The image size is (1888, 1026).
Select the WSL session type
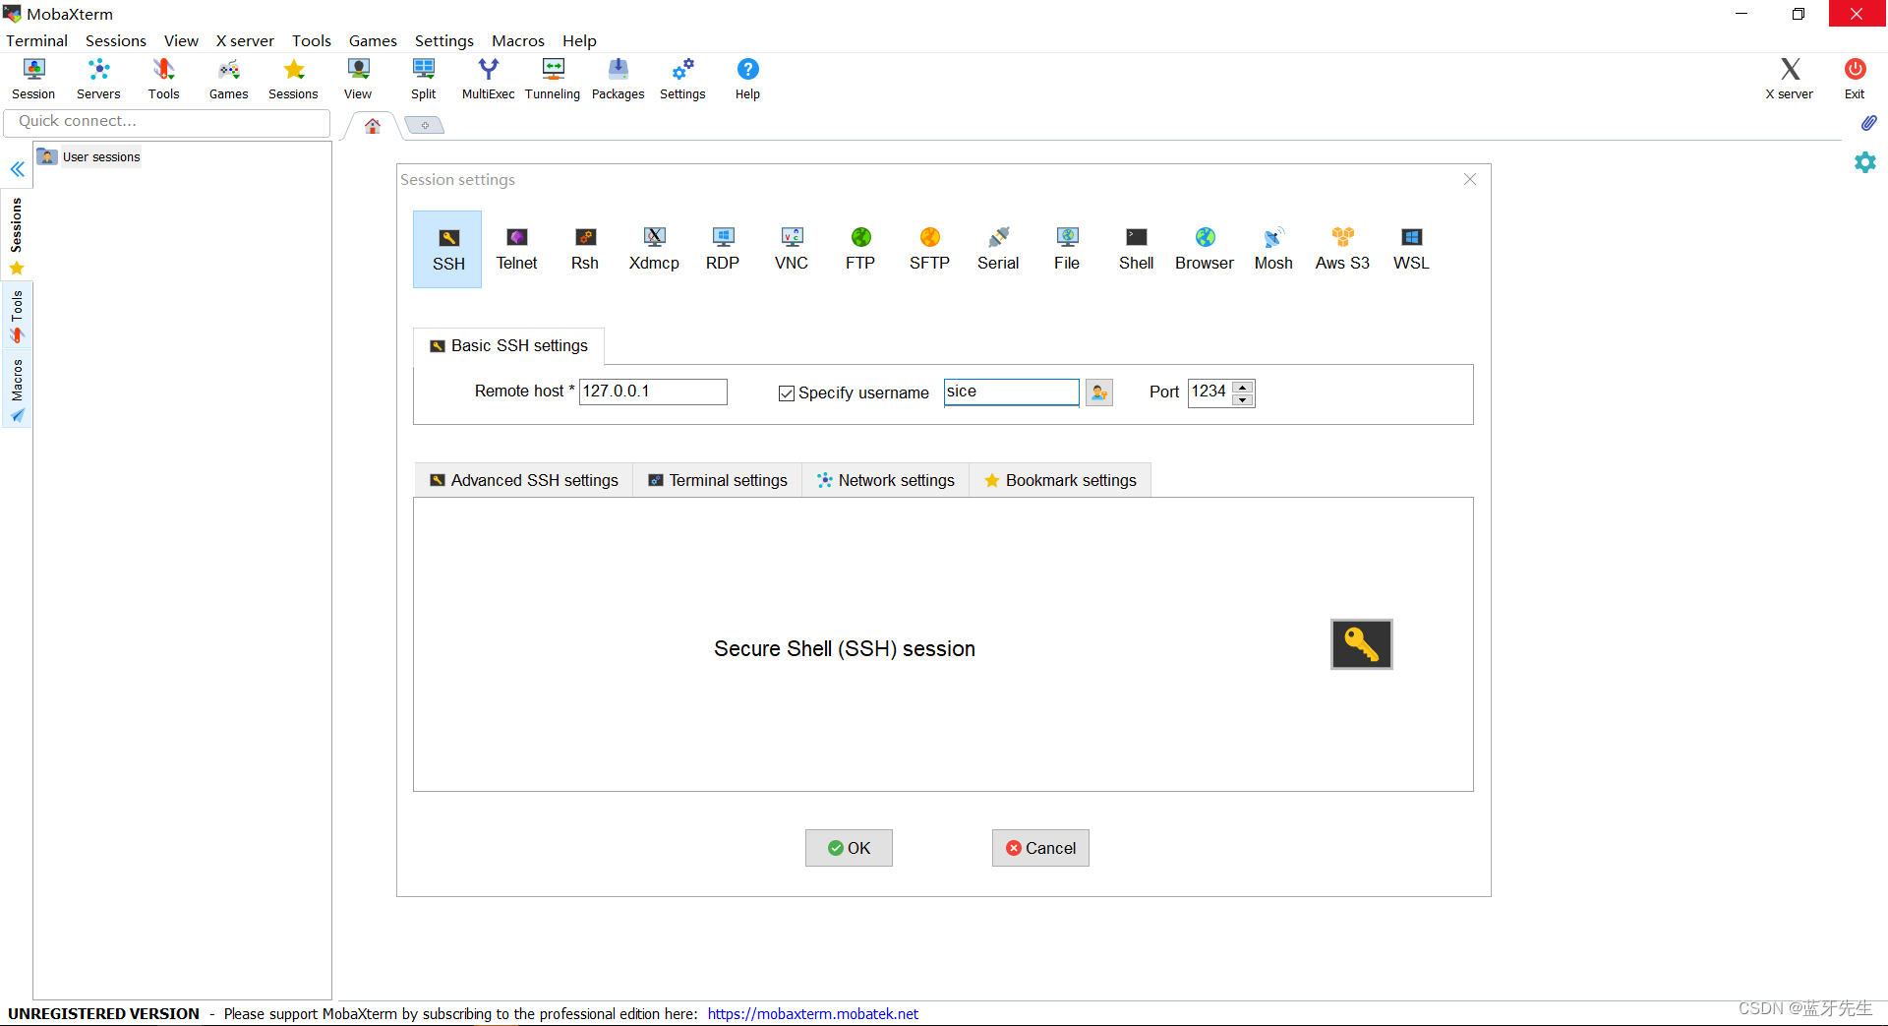tap(1410, 249)
